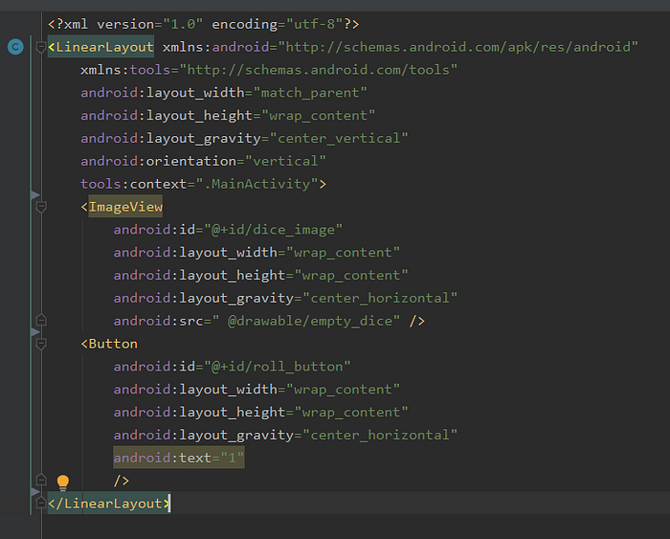Click the Button's closing /> tag
The height and width of the screenshot is (539, 670).
[122, 481]
